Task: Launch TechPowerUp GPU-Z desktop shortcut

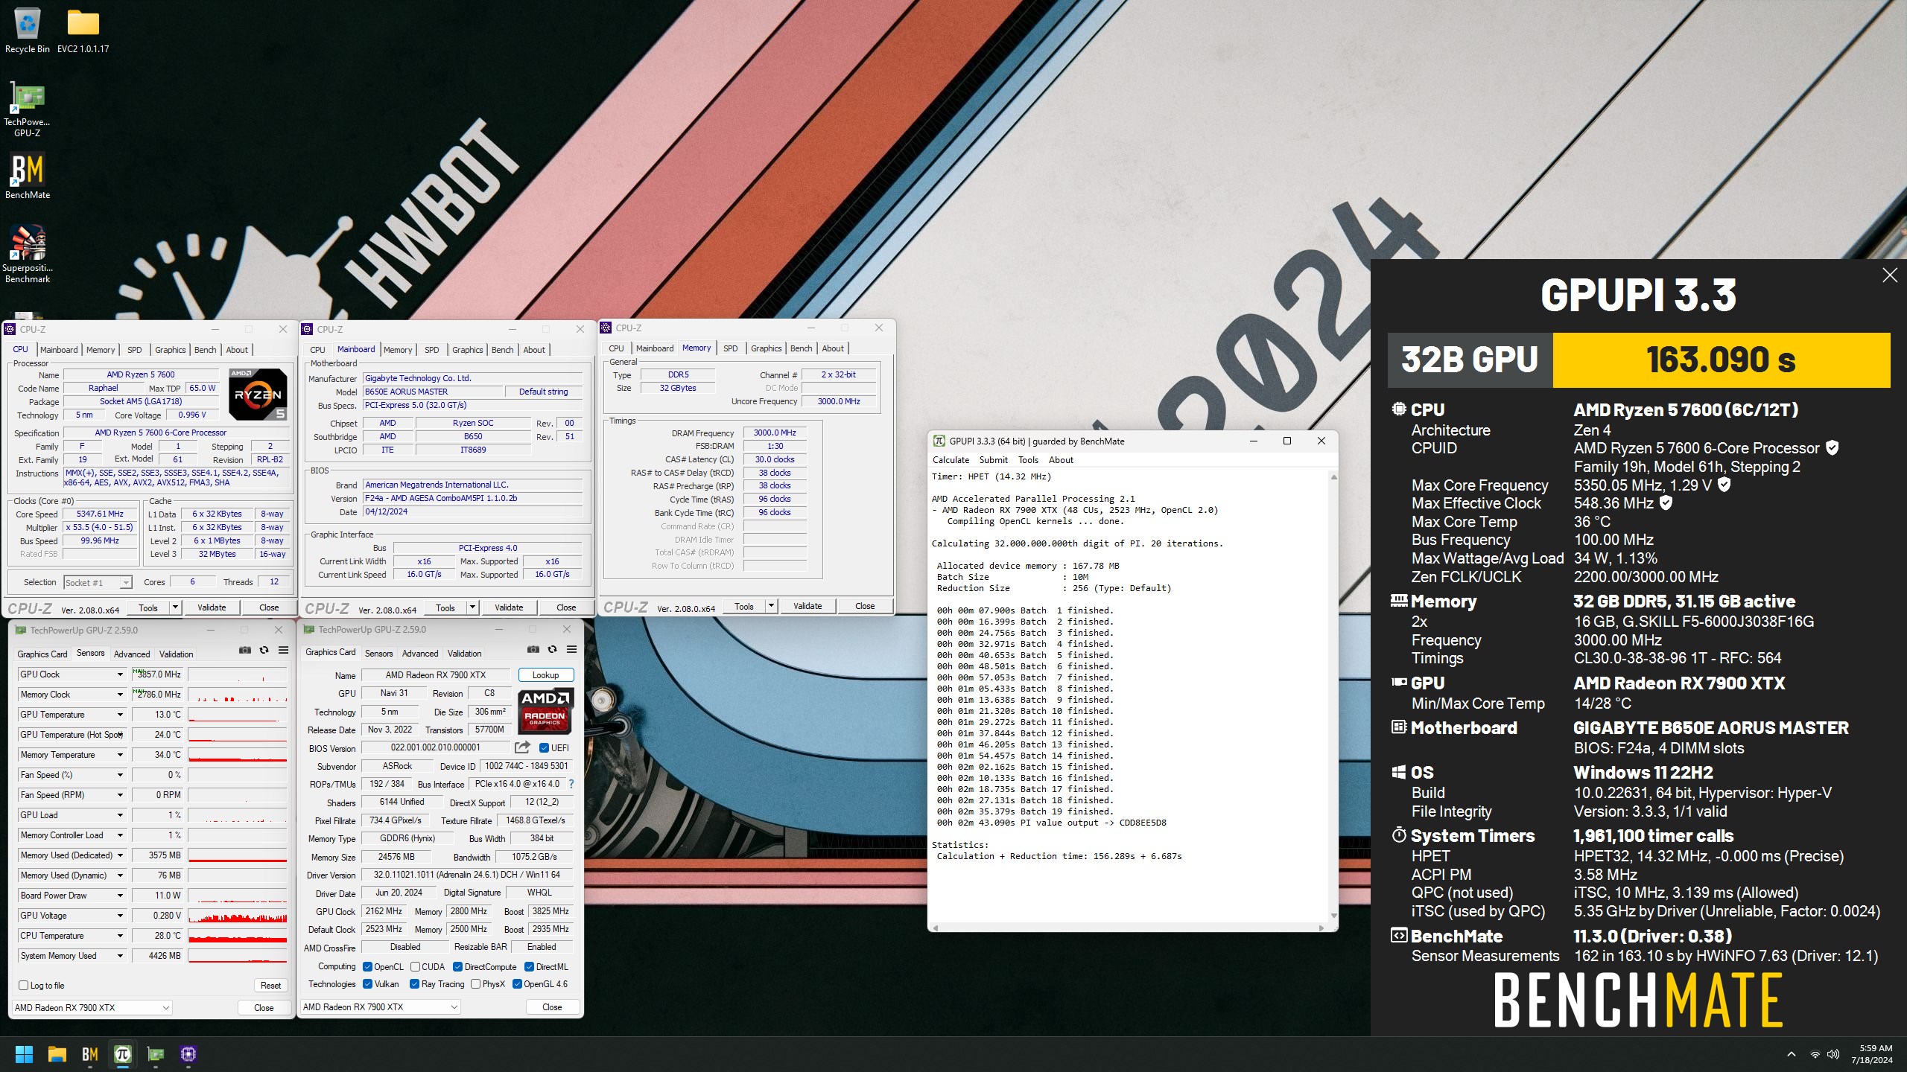Action: 27,109
